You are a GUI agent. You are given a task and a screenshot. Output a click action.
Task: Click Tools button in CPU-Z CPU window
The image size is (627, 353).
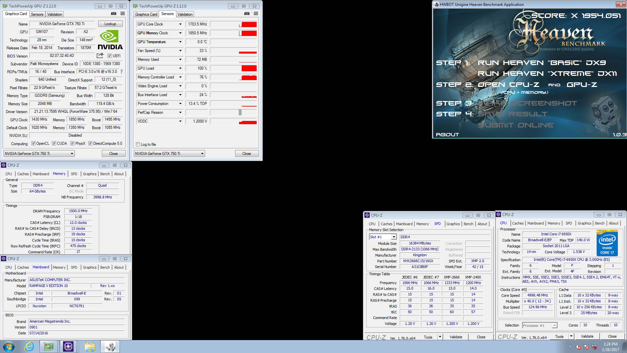pos(559,336)
